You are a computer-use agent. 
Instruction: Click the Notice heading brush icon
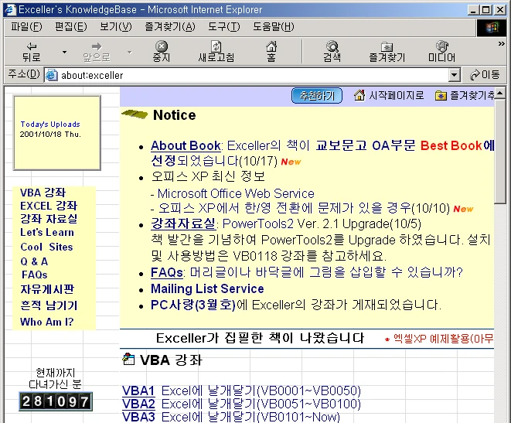click(x=135, y=114)
